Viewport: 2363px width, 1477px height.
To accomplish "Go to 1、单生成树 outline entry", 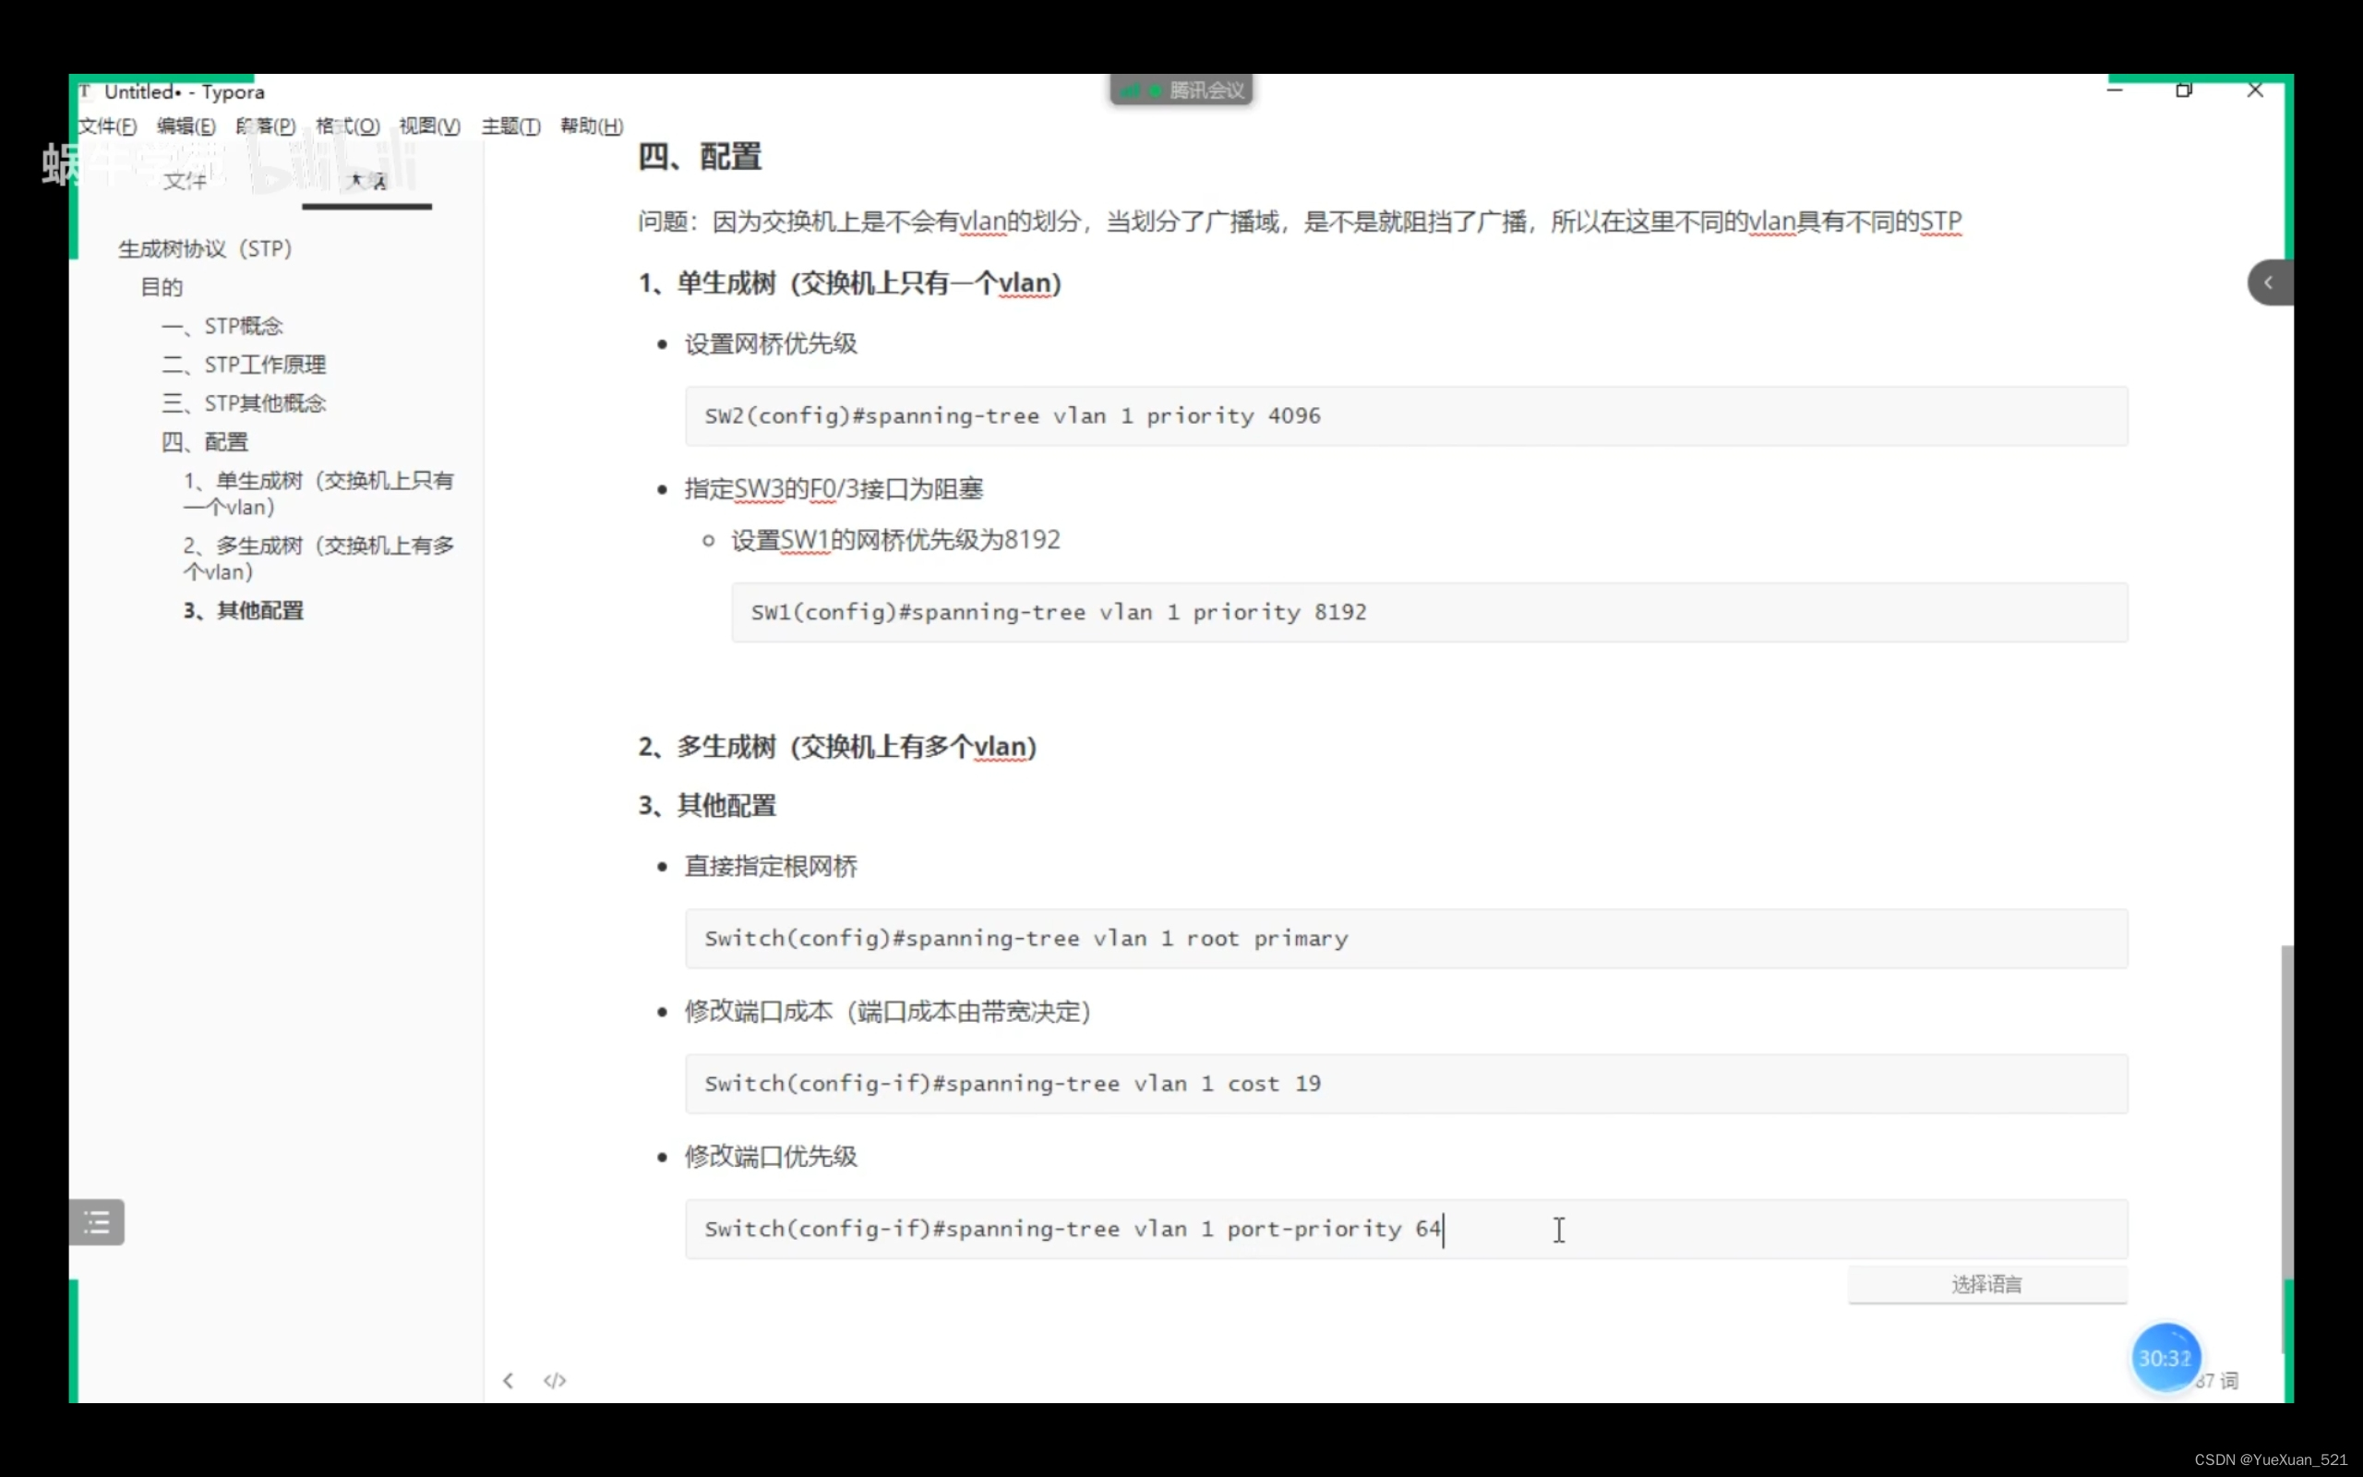I will (318, 493).
